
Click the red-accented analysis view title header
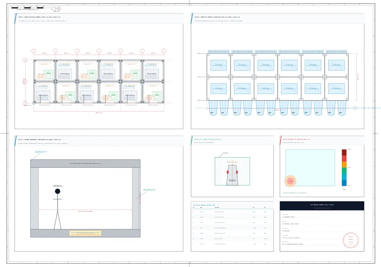point(322,140)
